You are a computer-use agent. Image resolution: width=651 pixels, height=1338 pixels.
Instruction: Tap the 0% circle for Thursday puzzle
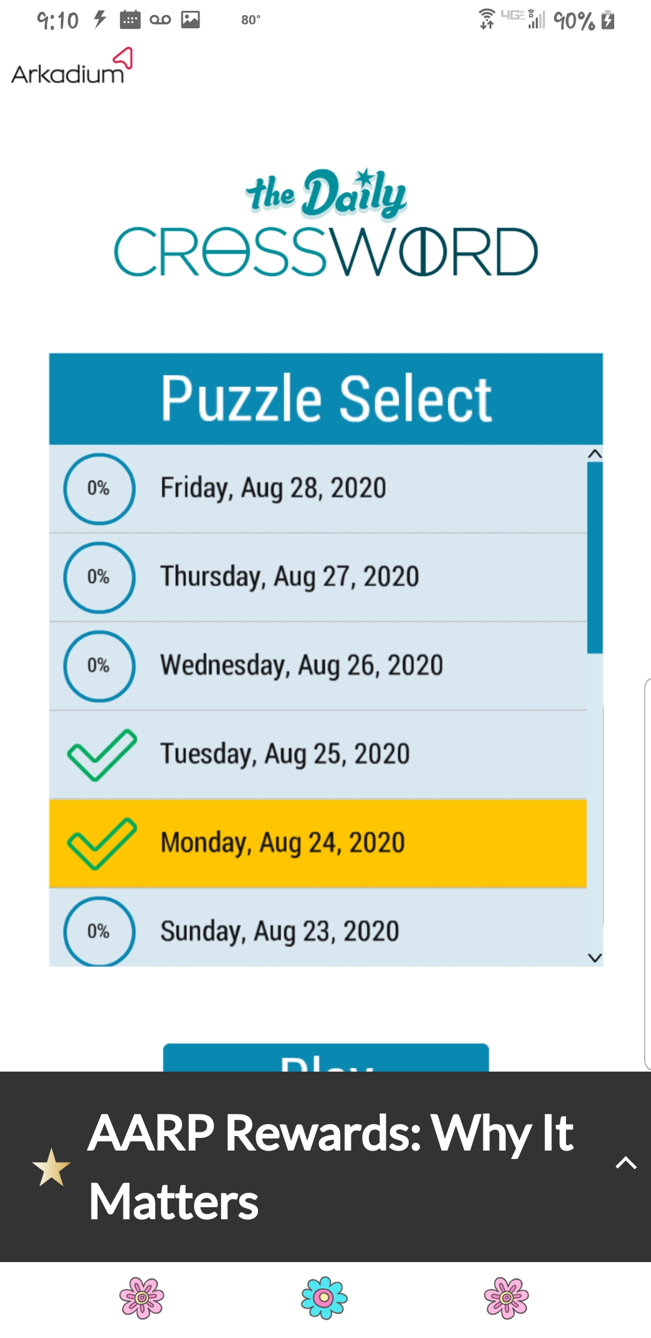(99, 577)
